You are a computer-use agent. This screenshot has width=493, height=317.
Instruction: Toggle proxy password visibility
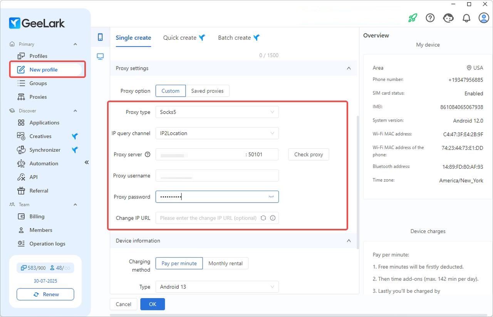click(271, 197)
